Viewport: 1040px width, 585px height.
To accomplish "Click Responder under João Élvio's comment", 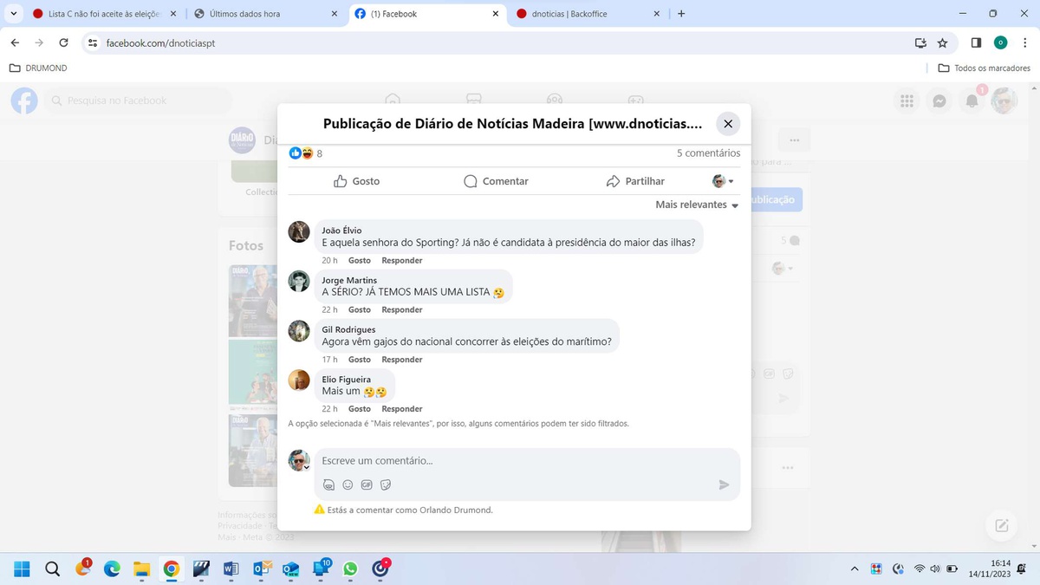I will click(402, 261).
